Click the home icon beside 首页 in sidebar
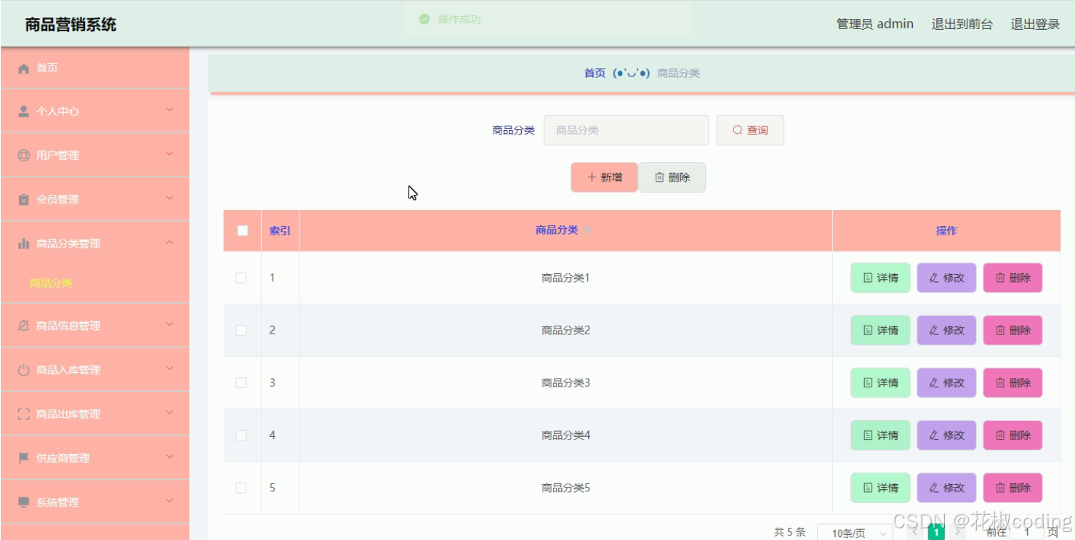Screen dimensions: 1075x540 [x=23, y=68]
